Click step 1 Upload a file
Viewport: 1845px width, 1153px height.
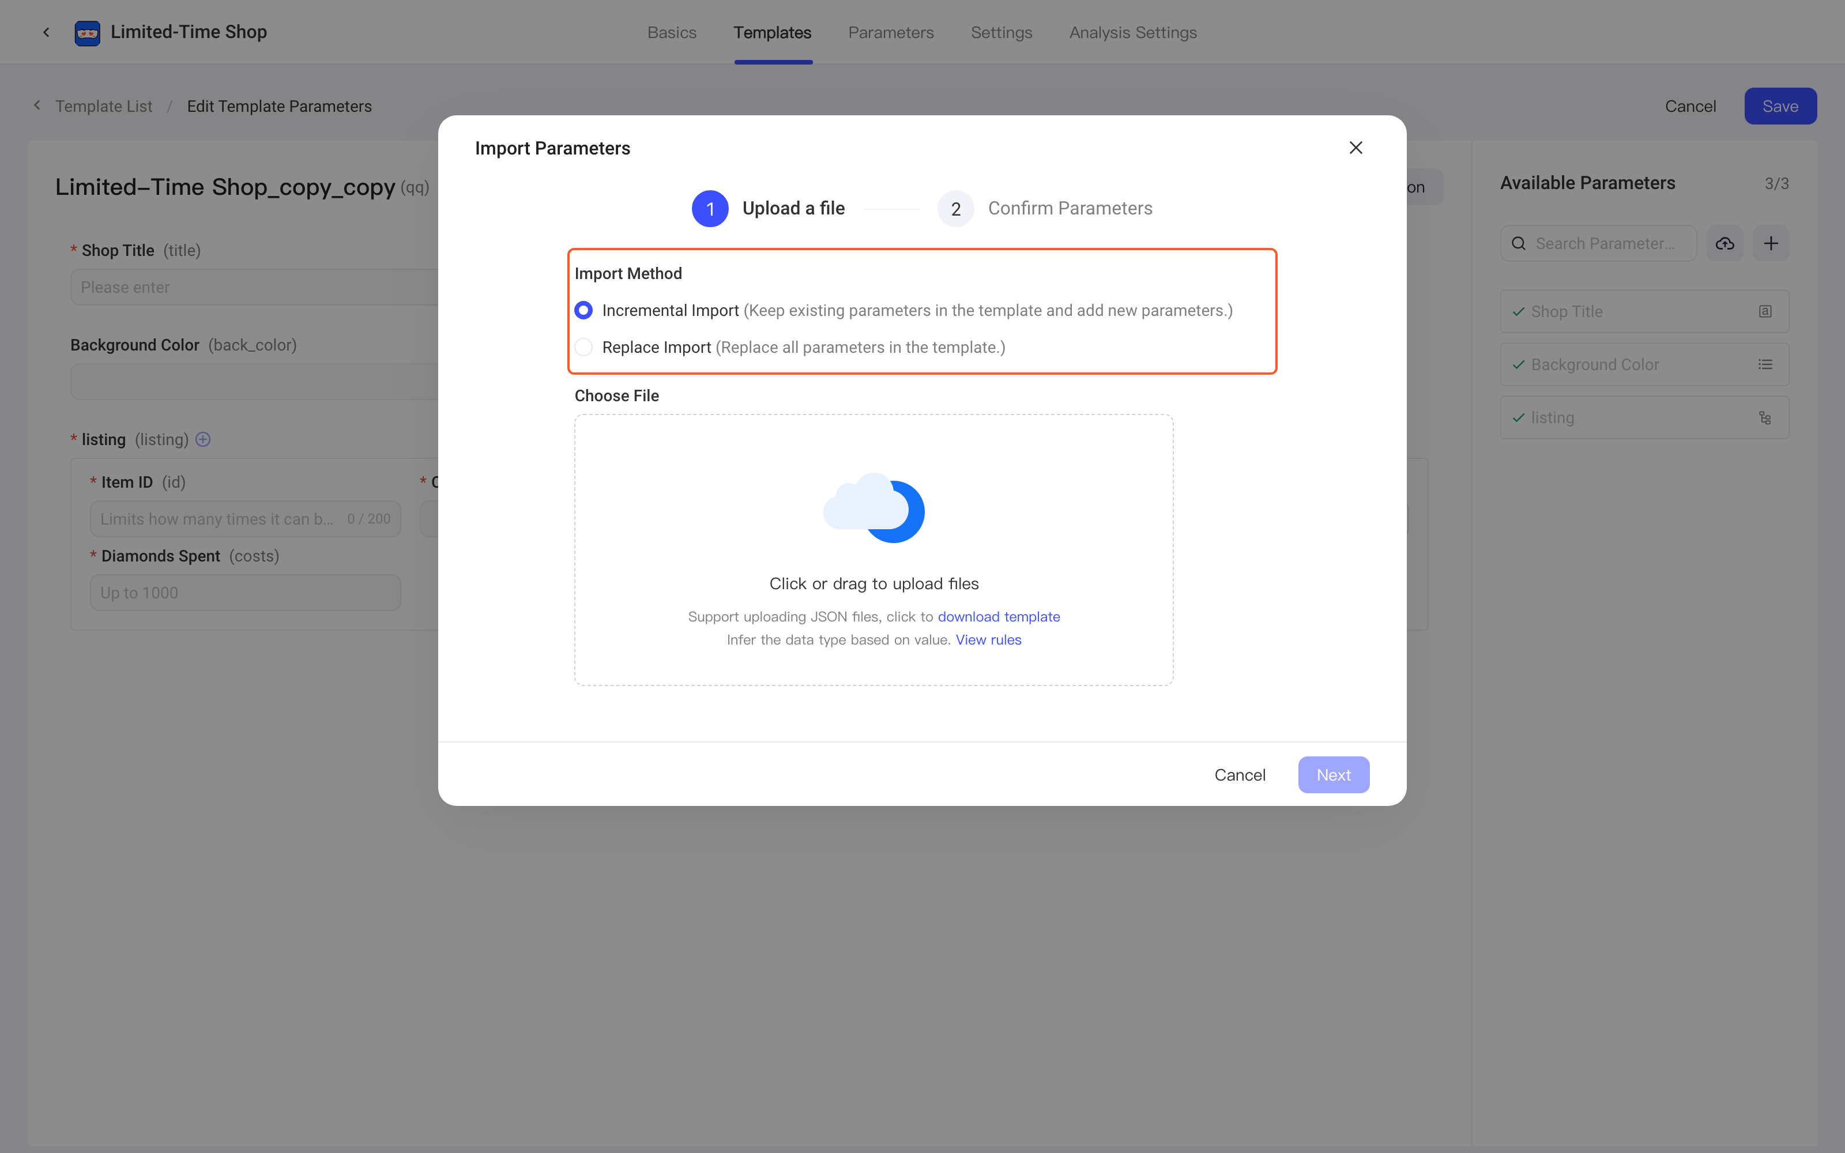coord(768,208)
